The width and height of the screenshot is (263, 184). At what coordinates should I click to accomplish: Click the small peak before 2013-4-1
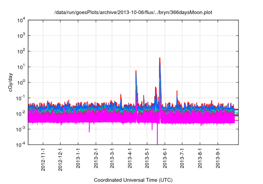121,97
